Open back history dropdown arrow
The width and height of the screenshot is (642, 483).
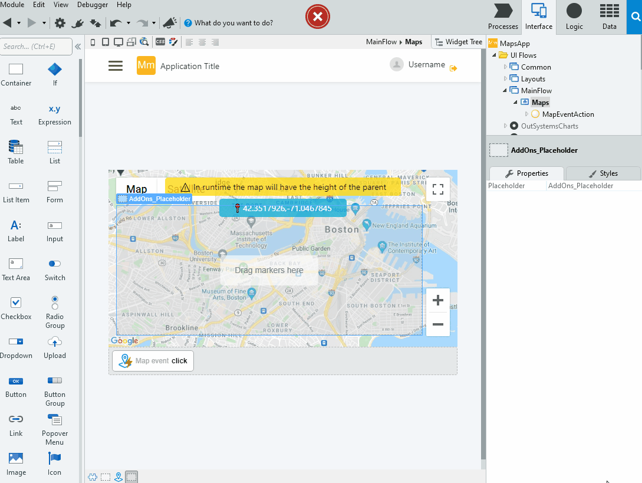[x=19, y=24]
